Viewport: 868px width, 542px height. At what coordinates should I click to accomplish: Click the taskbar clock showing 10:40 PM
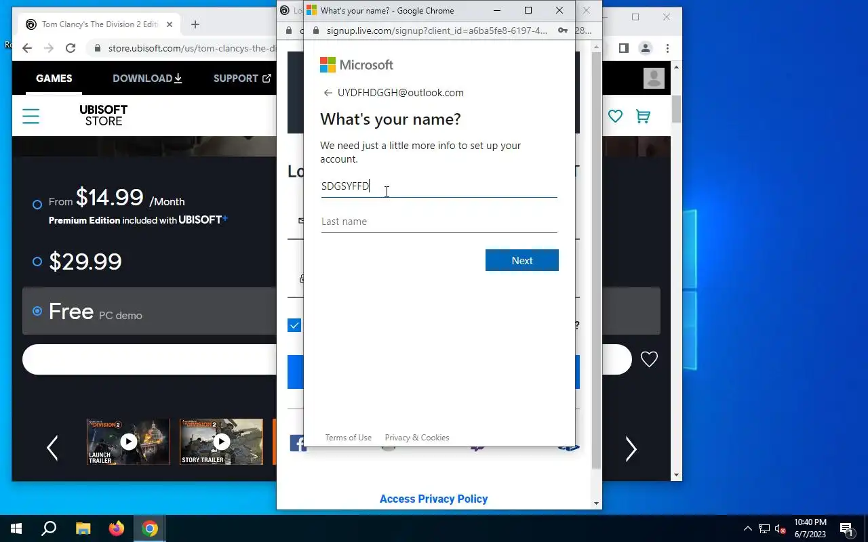[x=810, y=528]
